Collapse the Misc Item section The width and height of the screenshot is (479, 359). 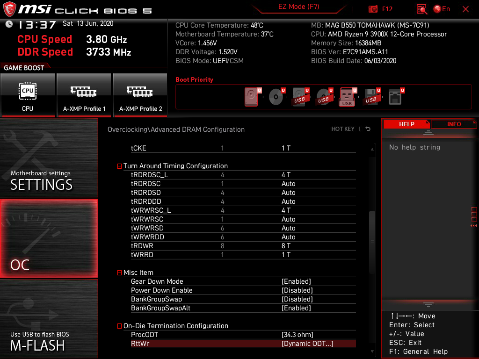(x=119, y=273)
